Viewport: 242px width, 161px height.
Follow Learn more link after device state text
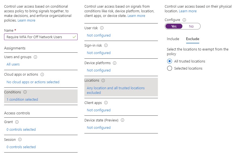click(136, 16)
